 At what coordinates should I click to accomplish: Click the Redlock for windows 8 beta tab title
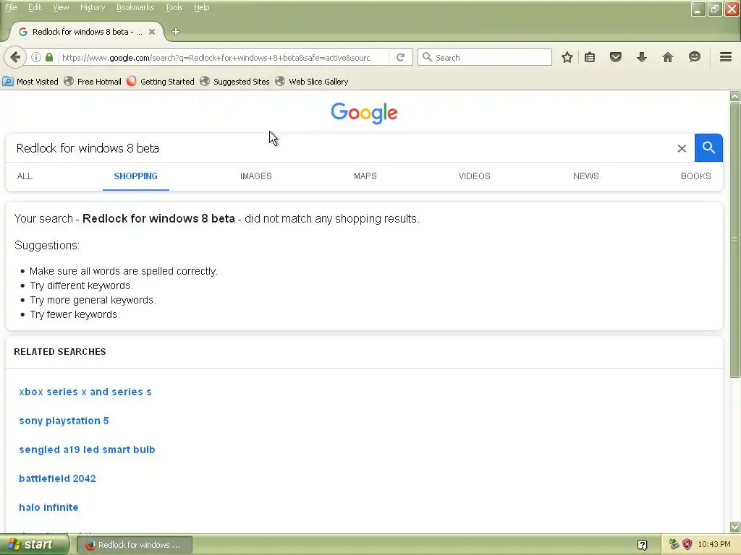coord(87,32)
